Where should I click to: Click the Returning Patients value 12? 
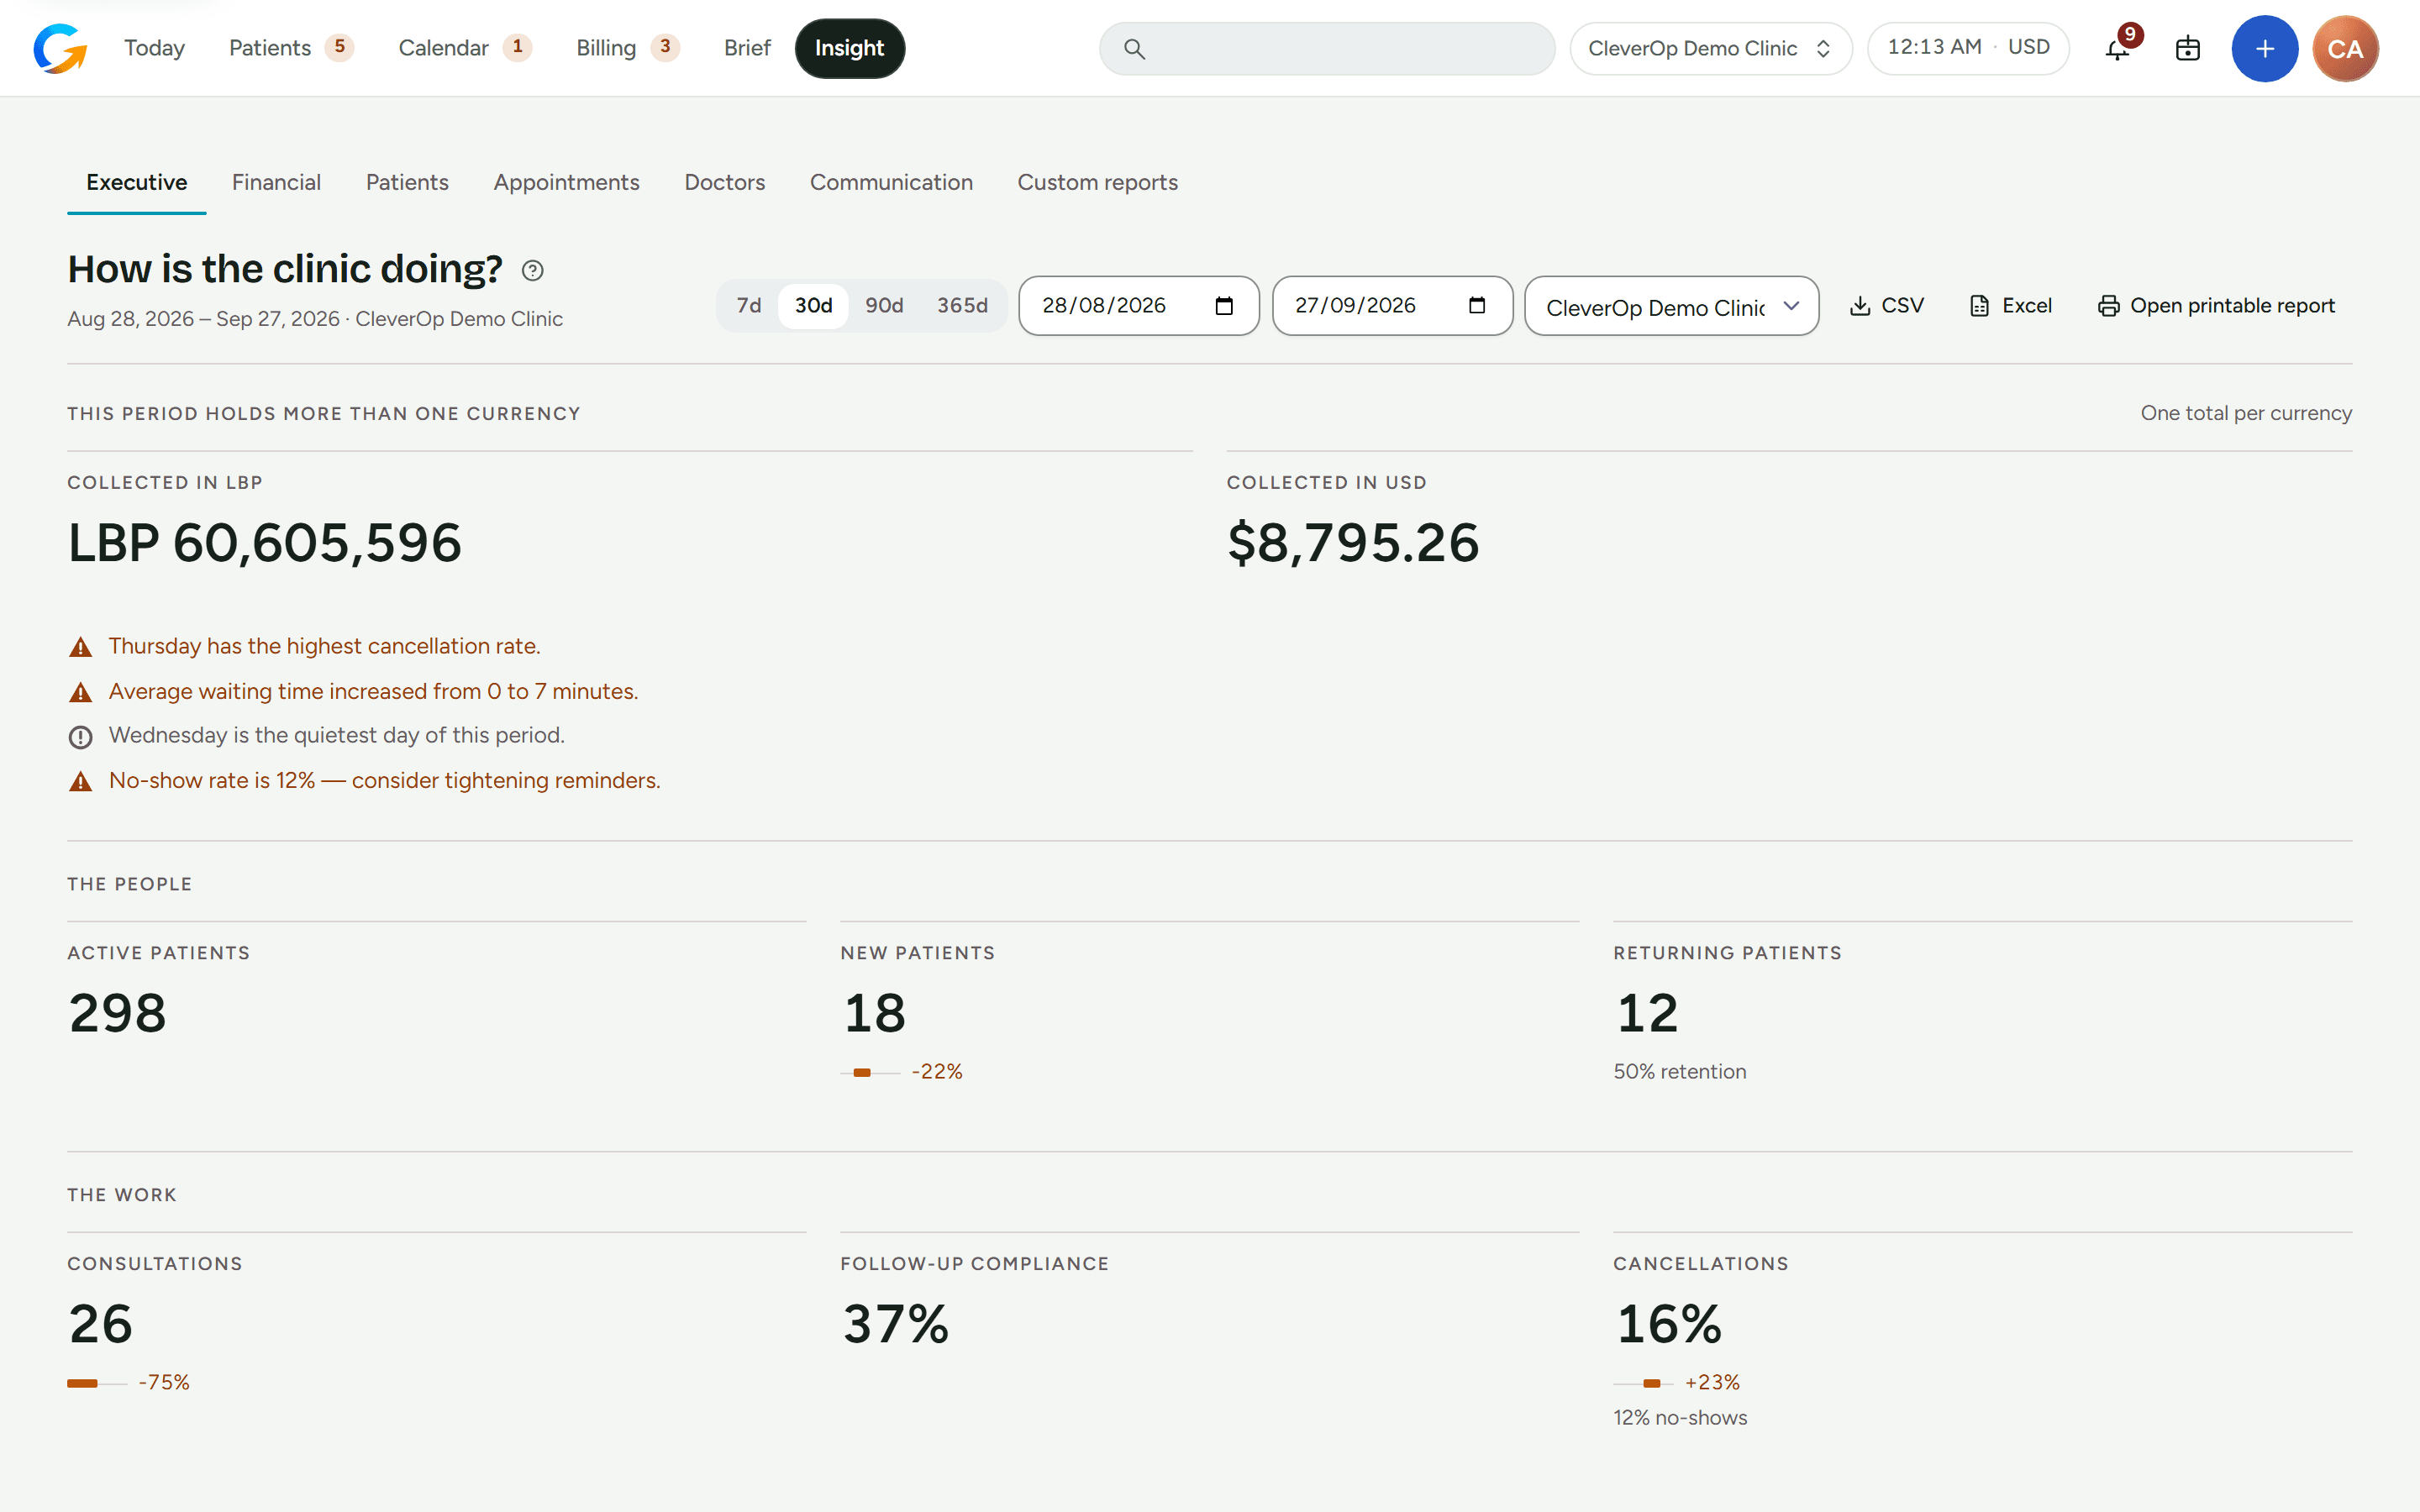1647,1013
